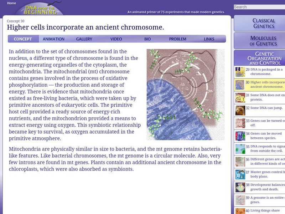Open the DNA from the Beginning logo
The height and width of the screenshot is (214, 285).
pyautogui.click(x=40, y=8)
